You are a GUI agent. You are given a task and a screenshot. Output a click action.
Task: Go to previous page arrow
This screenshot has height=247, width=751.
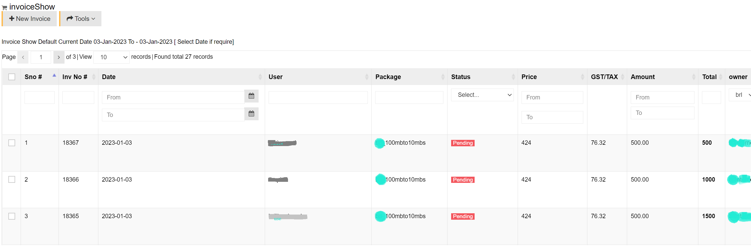pyautogui.click(x=23, y=57)
